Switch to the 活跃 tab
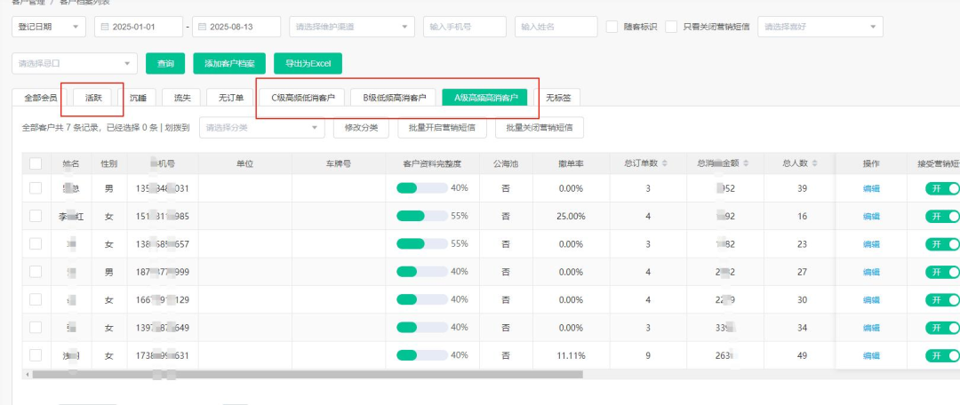 (92, 98)
